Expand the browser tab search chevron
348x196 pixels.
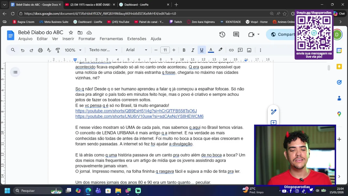[4, 5]
